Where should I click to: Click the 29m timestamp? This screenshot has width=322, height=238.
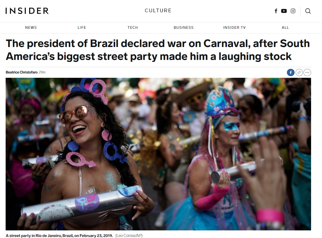[x=42, y=72]
